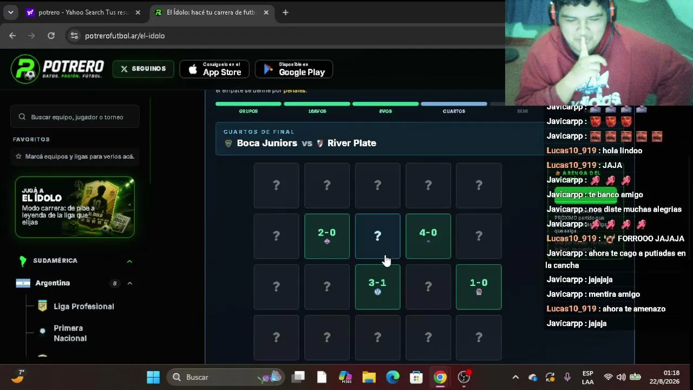This screenshot has height=390, width=693.
Task: Open the ESP LAA language switcher
Action: click(588, 378)
